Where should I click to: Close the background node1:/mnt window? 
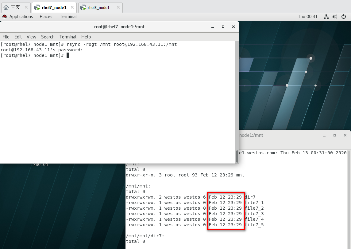(x=345, y=135)
